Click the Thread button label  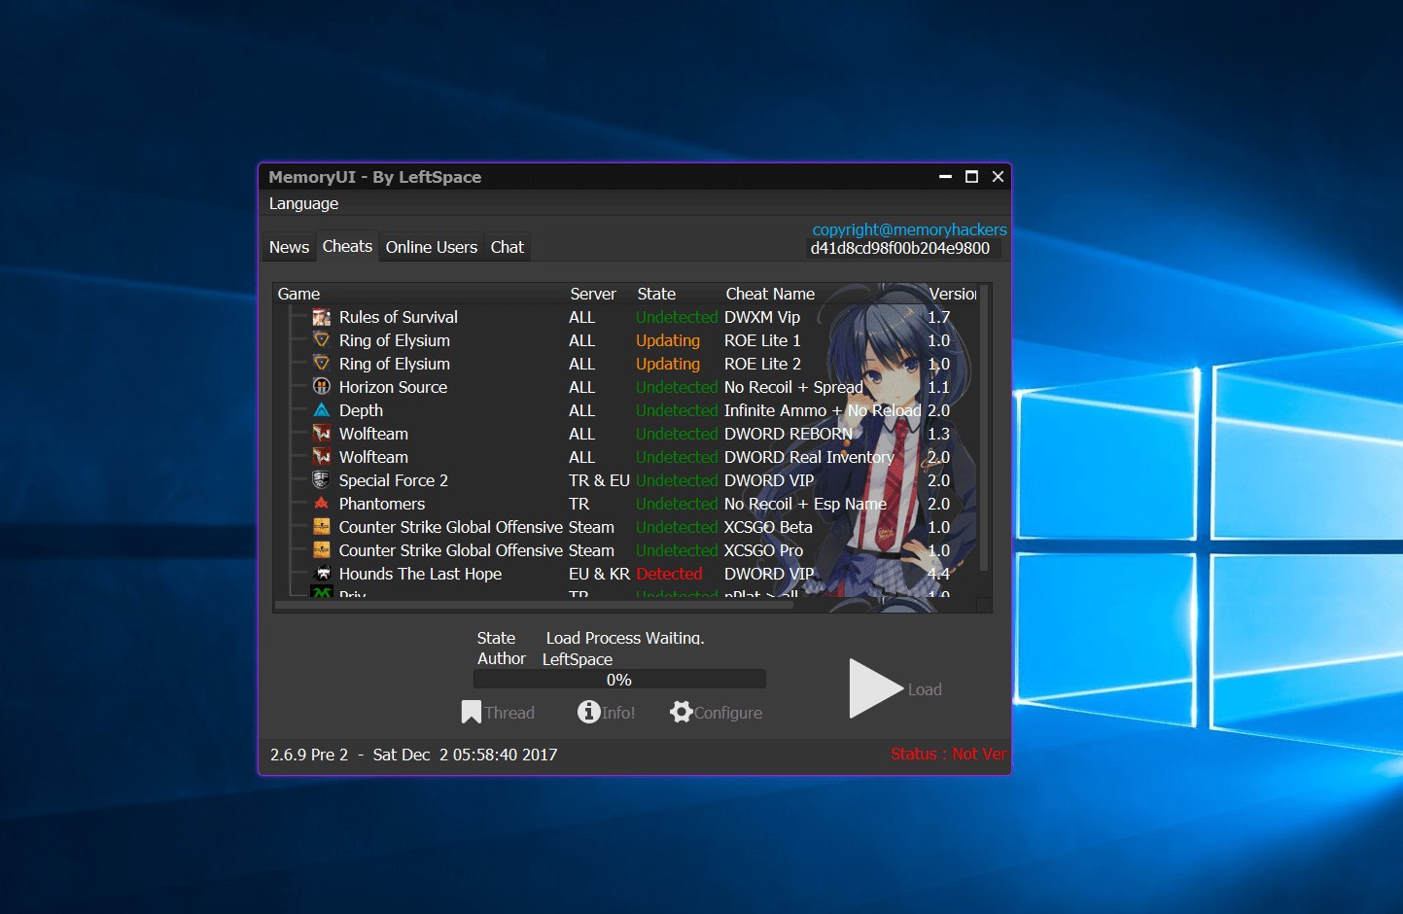coord(509,713)
